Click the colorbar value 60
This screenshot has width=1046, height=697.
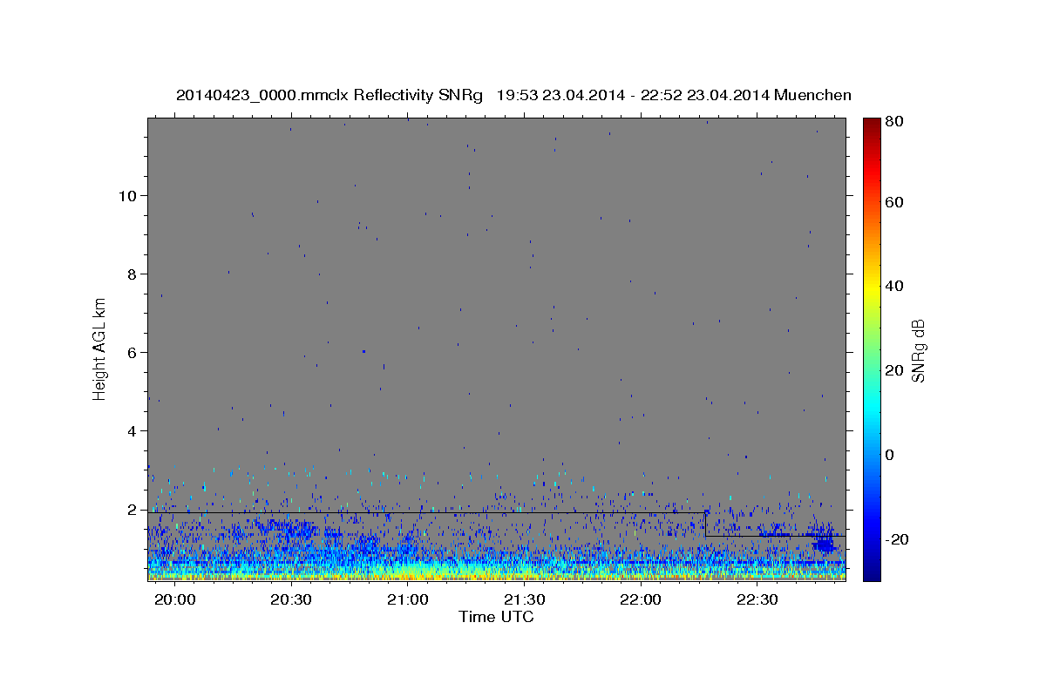pyautogui.click(x=893, y=202)
